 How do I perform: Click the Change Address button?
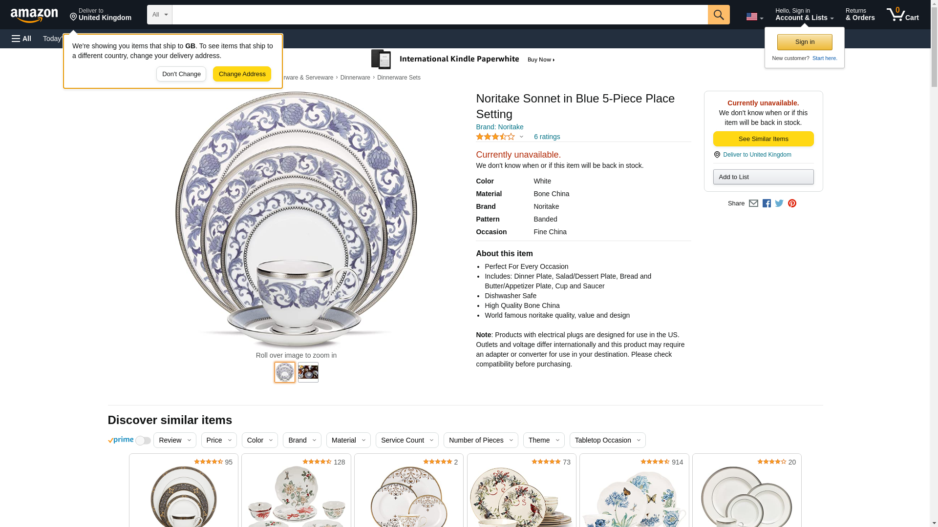pos(242,74)
